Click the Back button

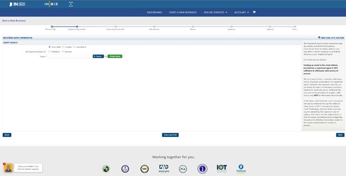coord(7,135)
